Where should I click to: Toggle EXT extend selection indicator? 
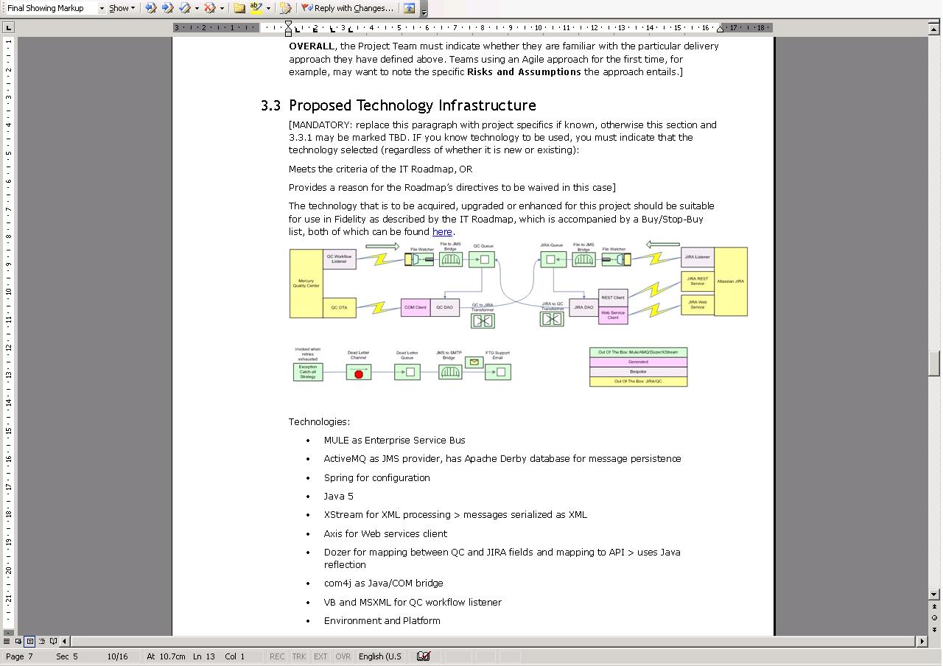pos(320,656)
